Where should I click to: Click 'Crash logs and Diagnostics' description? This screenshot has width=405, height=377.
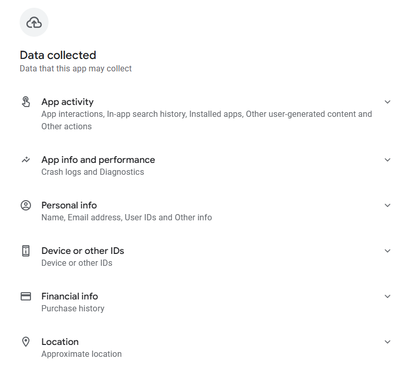point(92,172)
